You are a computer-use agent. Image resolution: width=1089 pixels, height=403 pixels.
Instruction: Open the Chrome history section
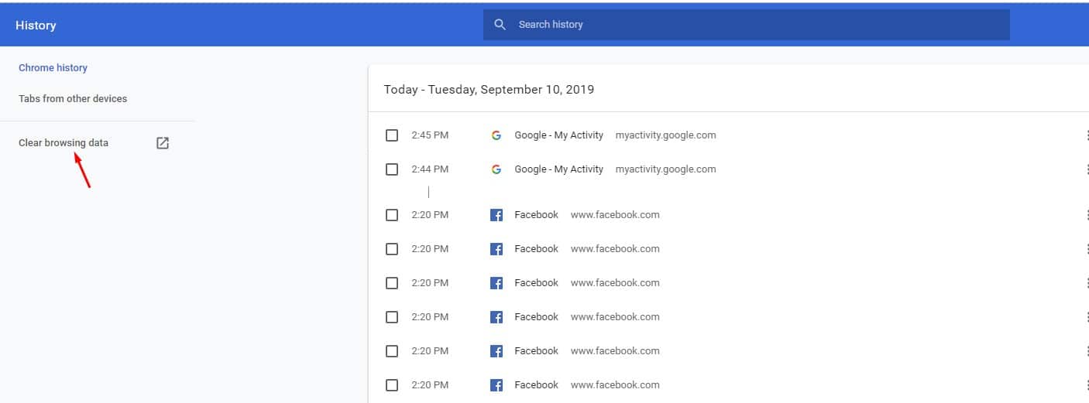53,68
